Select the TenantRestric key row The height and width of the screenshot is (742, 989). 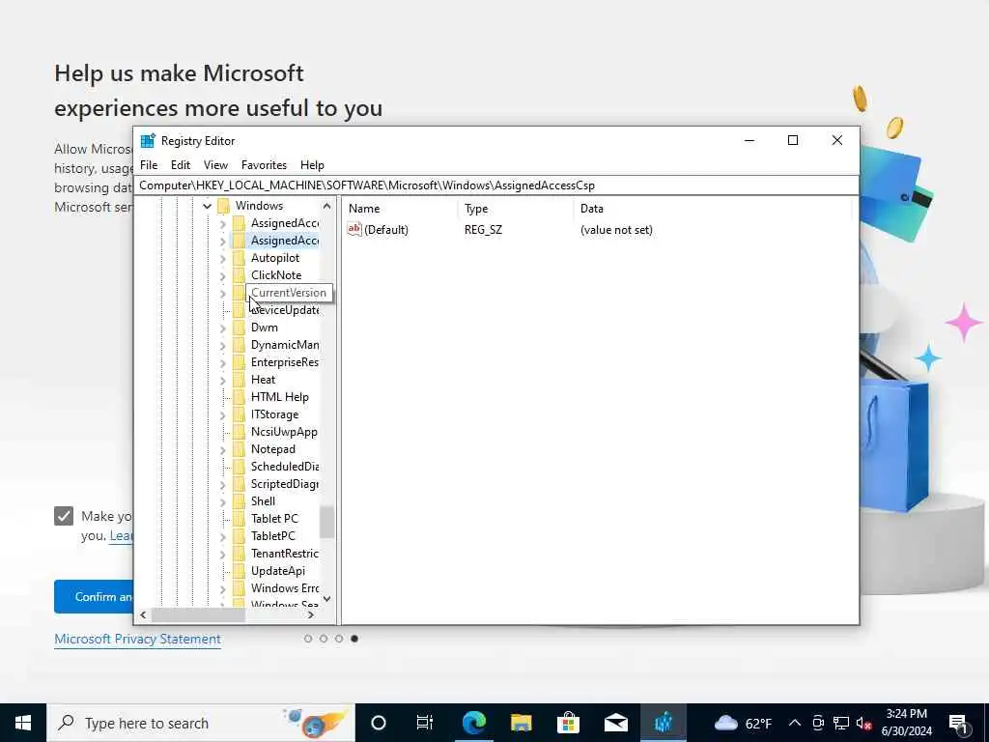pos(285,554)
